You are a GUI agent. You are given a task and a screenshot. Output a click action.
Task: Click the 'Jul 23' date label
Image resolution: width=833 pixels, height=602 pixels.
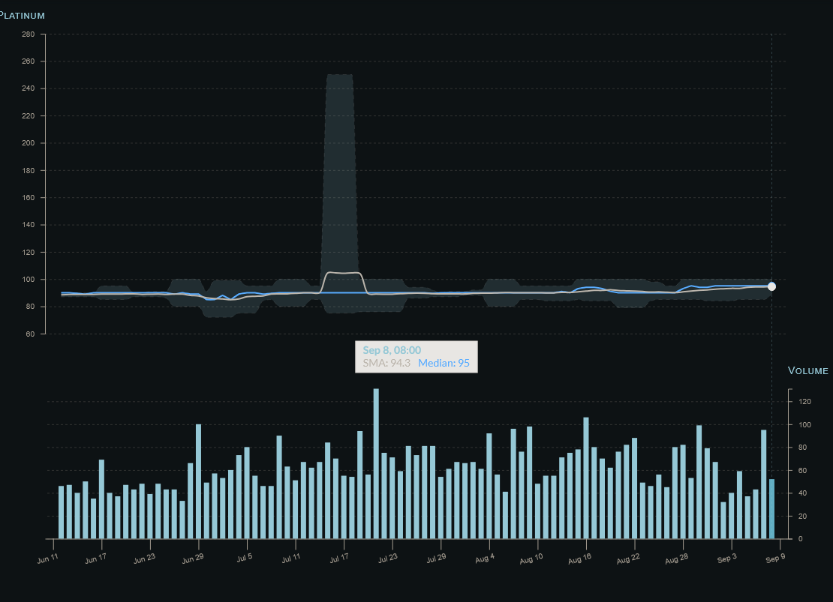pyautogui.click(x=388, y=558)
